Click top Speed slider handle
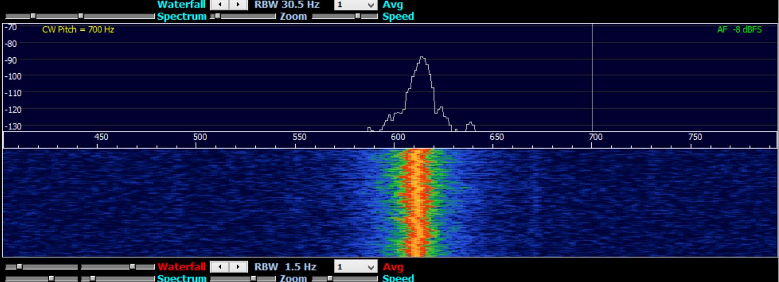The width and height of the screenshot is (779, 282). [358, 16]
